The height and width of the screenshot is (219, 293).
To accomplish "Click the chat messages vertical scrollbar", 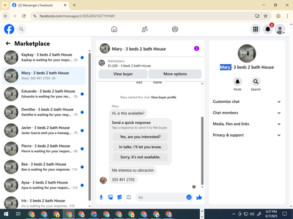I will click(x=202, y=151).
